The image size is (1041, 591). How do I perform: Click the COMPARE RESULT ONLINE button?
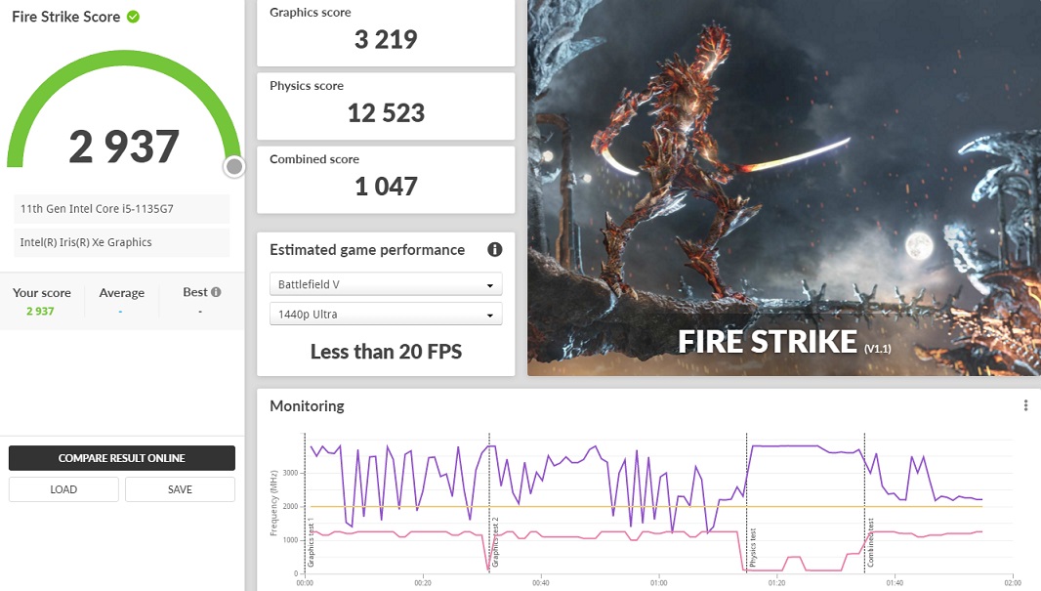pos(121,458)
